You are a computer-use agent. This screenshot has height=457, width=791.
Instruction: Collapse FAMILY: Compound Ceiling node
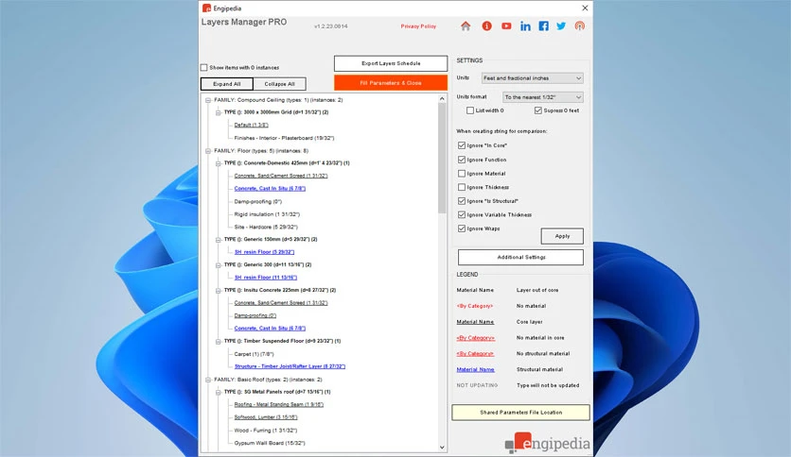tap(208, 100)
